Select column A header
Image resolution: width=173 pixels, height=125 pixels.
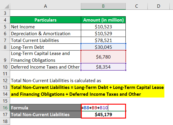tap(45, 6)
